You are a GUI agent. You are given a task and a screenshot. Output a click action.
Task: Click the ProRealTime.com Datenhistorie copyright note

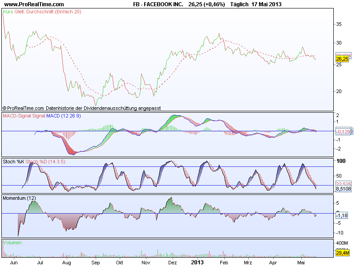pos(82,108)
